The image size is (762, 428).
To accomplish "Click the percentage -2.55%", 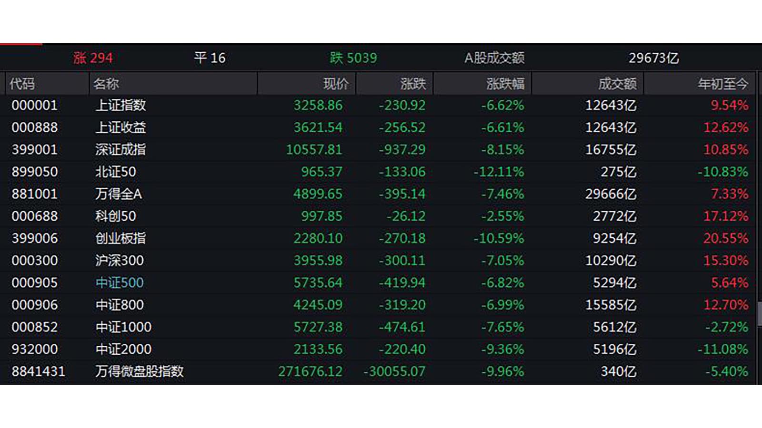I will [502, 216].
